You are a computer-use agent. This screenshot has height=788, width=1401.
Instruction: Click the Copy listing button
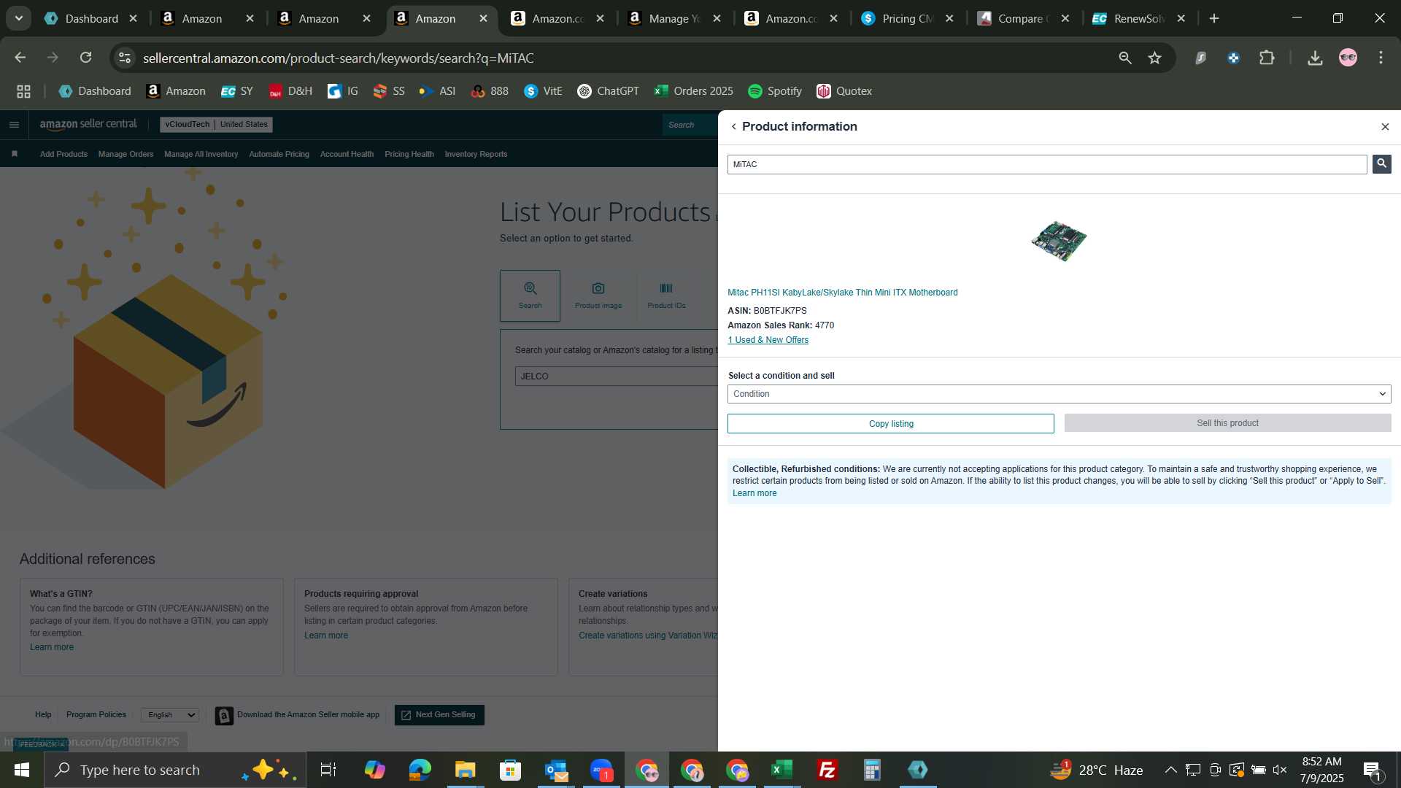890,424
